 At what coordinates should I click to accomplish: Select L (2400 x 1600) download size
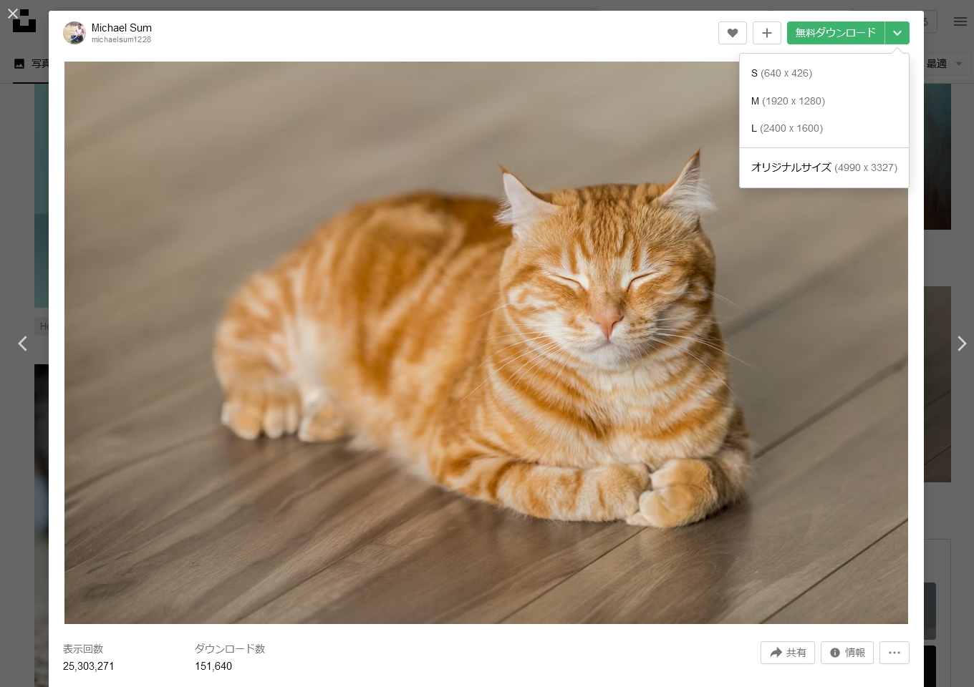point(824,128)
